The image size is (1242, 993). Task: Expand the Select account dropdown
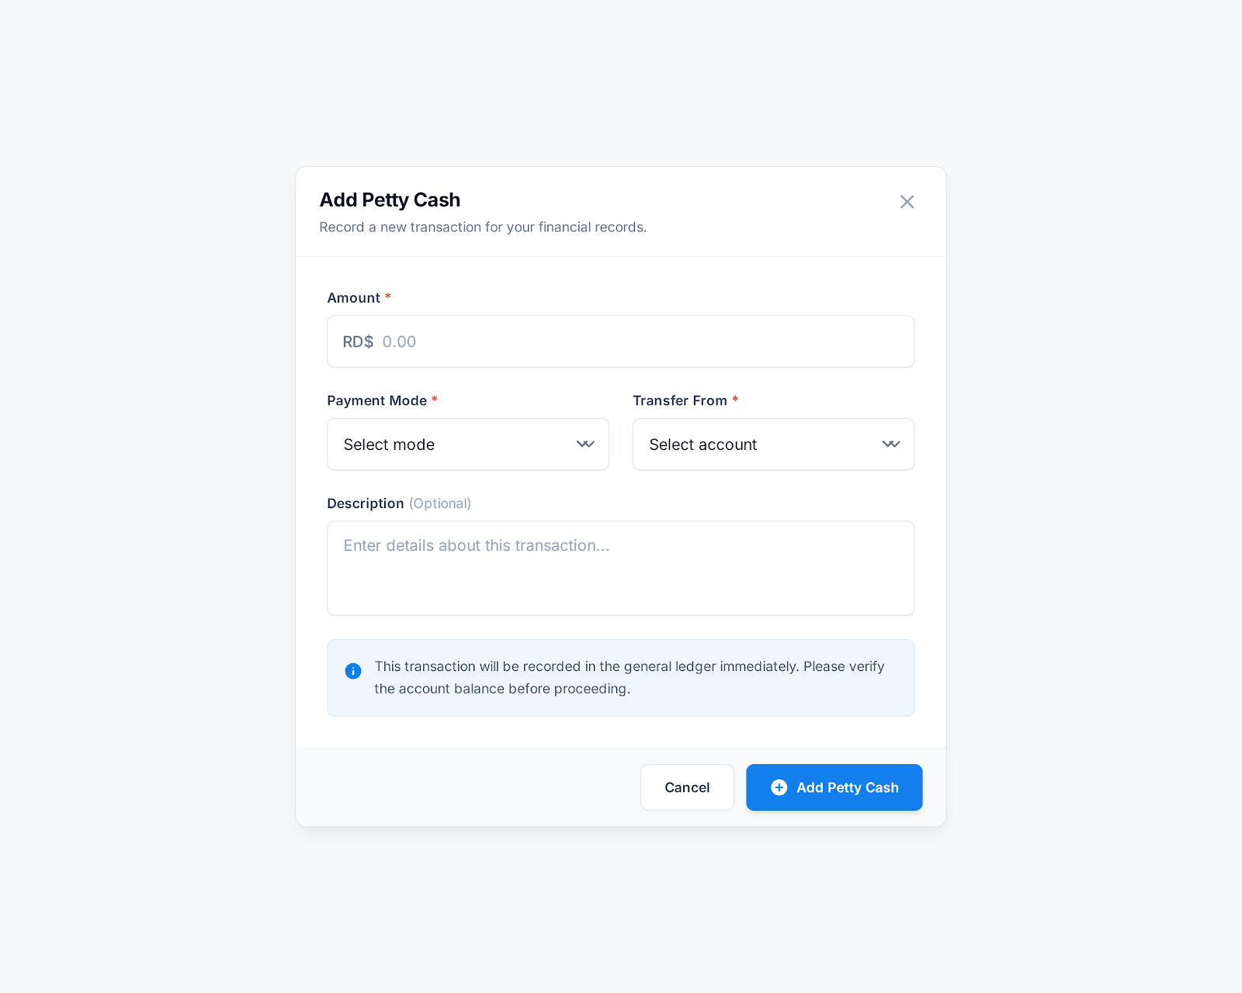click(772, 445)
